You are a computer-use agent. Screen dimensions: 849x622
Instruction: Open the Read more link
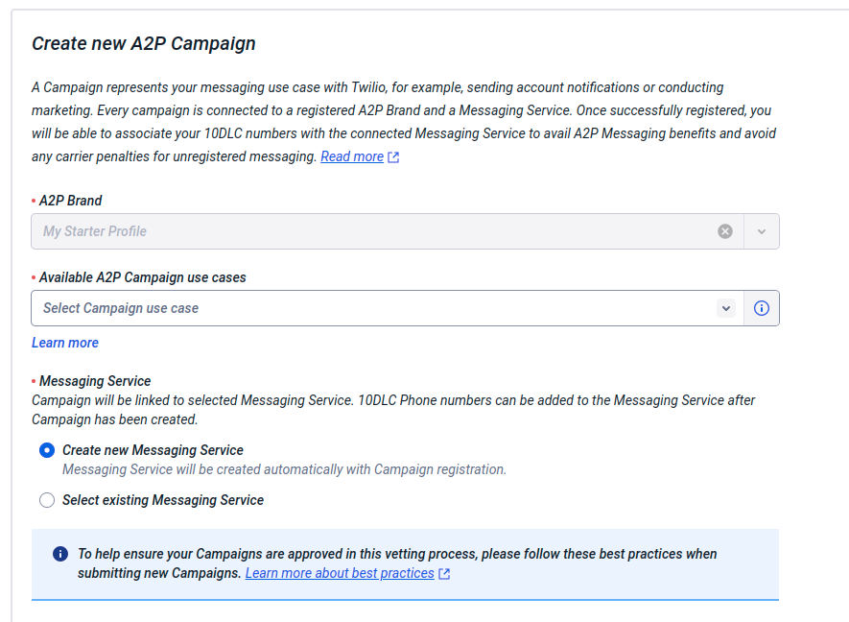click(351, 156)
